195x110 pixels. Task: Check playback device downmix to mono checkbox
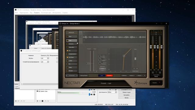[57, 62]
